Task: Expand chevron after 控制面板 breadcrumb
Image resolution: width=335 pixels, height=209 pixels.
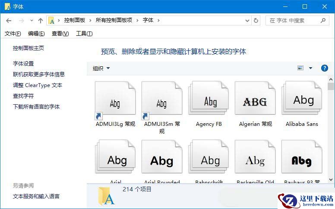Action: click(90, 21)
